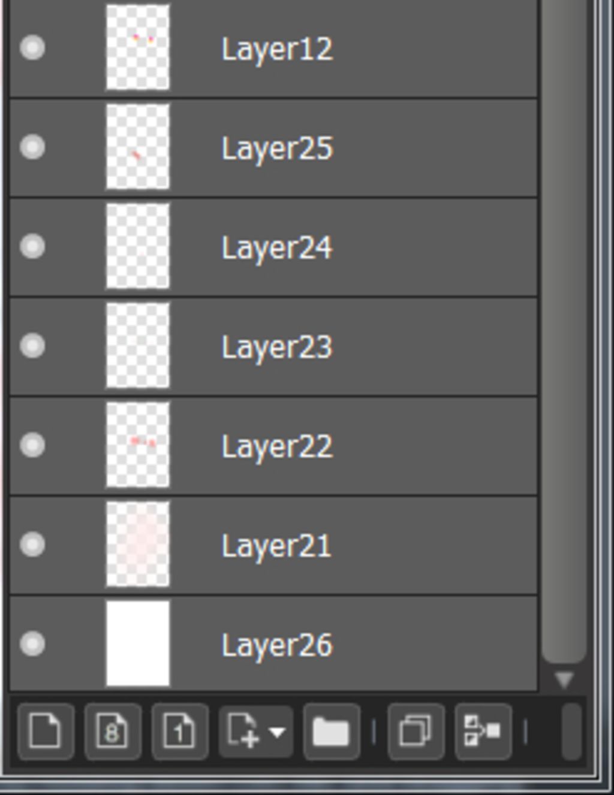The height and width of the screenshot is (795, 614).
Task: Add a new 1-bit layer
Action: pyautogui.click(x=180, y=731)
